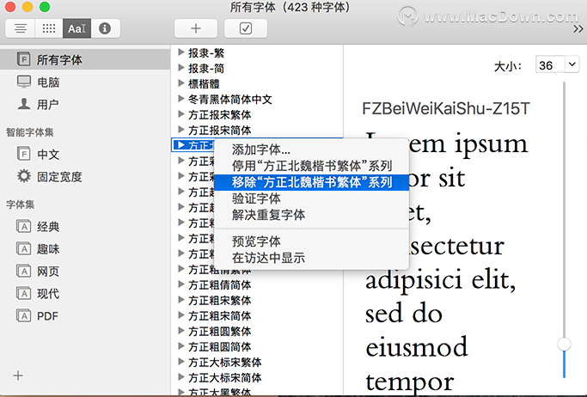The height and width of the screenshot is (397, 587).
Task: Select the custom text preview icon
Action: click(76, 28)
